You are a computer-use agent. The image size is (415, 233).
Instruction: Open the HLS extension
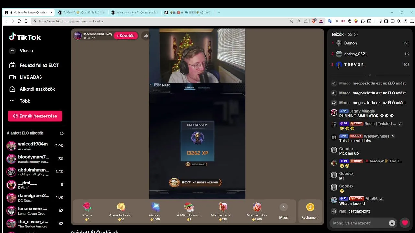(x=343, y=21)
